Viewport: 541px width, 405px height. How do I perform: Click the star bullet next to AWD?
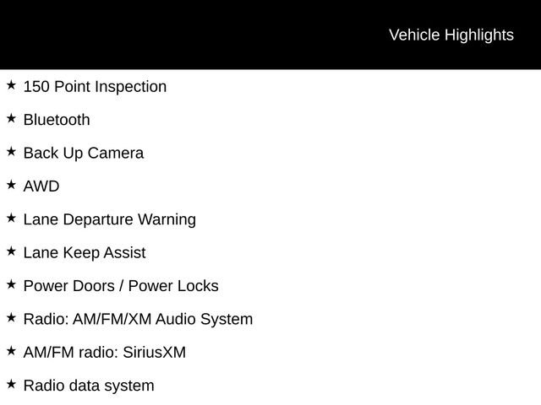11,185
